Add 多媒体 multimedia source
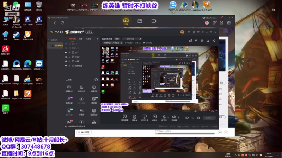Image resolution: width=282 pixels, height=158 pixels. coord(154,118)
